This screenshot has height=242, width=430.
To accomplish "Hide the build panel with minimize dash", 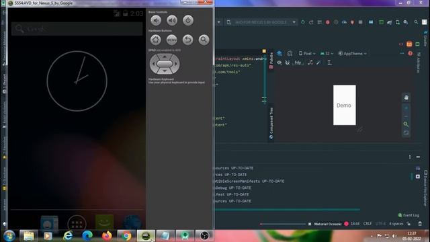I will coord(418,157).
